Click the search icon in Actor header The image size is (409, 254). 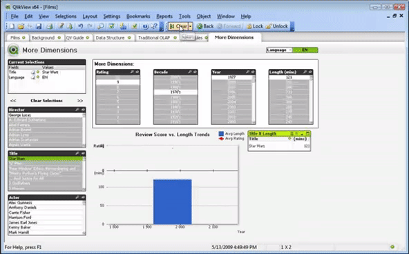click(77, 197)
